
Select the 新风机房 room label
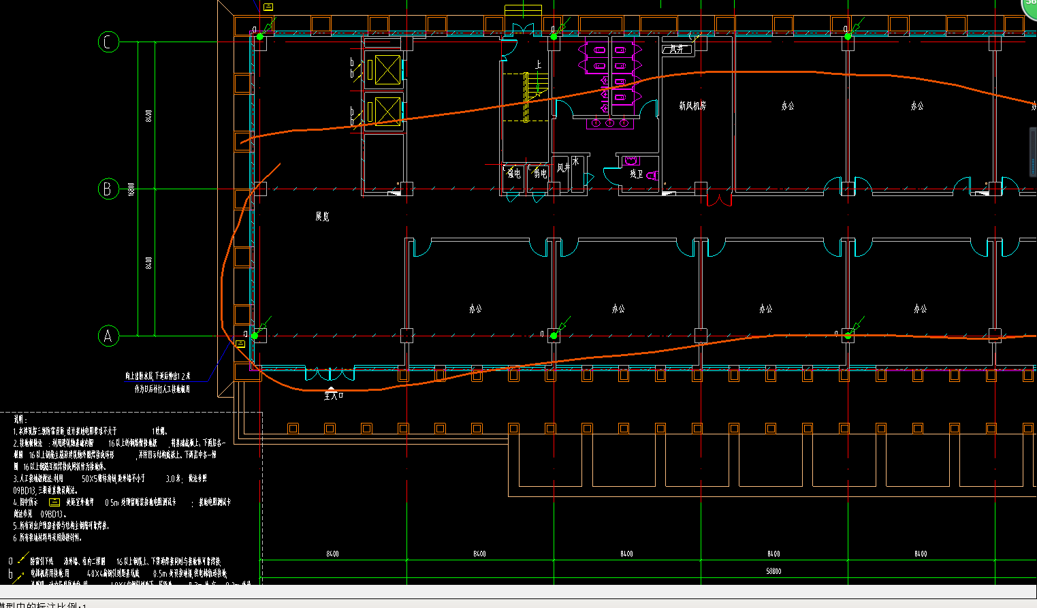pyautogui.click(x=692, y=106)
